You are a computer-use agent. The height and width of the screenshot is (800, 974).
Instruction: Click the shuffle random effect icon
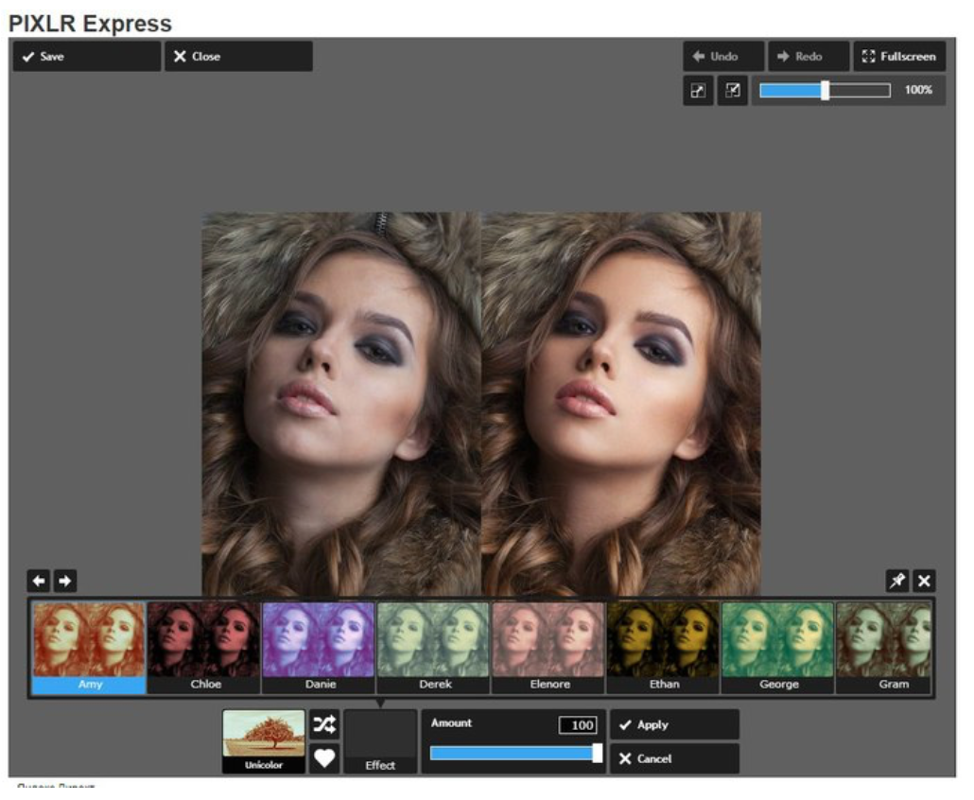(324, 725)
